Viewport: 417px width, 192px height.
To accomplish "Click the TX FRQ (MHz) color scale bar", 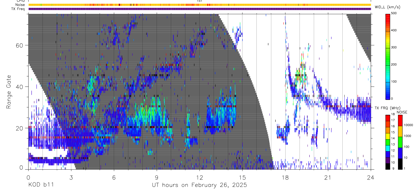I will click(x=388, y=142).
